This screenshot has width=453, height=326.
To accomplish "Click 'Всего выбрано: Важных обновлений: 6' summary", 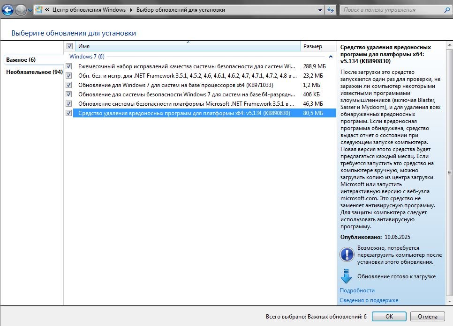I will pyautogui.click(x=316, y=317).
